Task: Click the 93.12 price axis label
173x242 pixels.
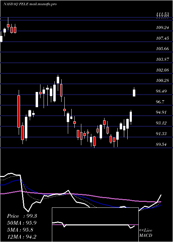Action: point(162,123)
